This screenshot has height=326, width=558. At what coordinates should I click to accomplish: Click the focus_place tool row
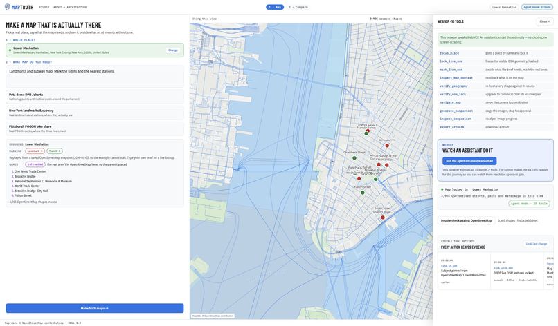[x=496, y=53]
